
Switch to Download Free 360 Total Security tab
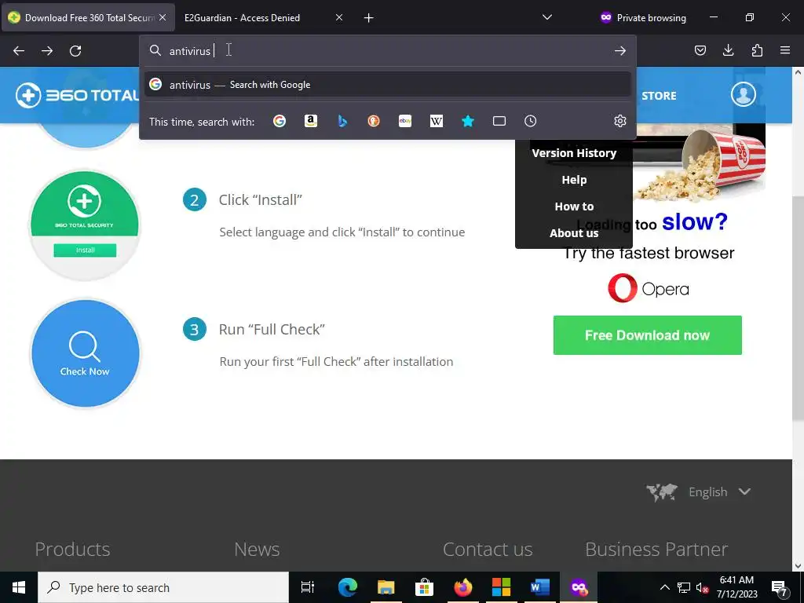click(88, 17)
